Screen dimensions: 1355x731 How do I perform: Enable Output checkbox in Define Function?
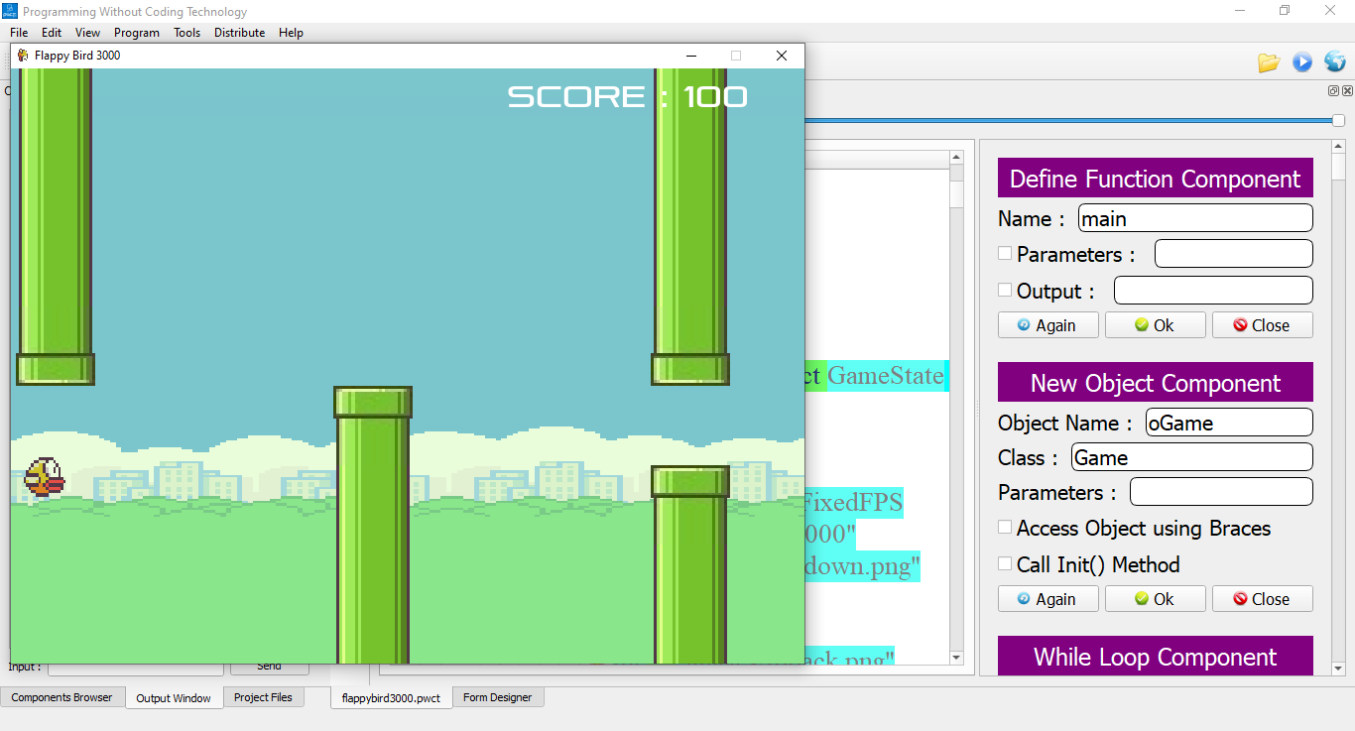pos(1005,291)
